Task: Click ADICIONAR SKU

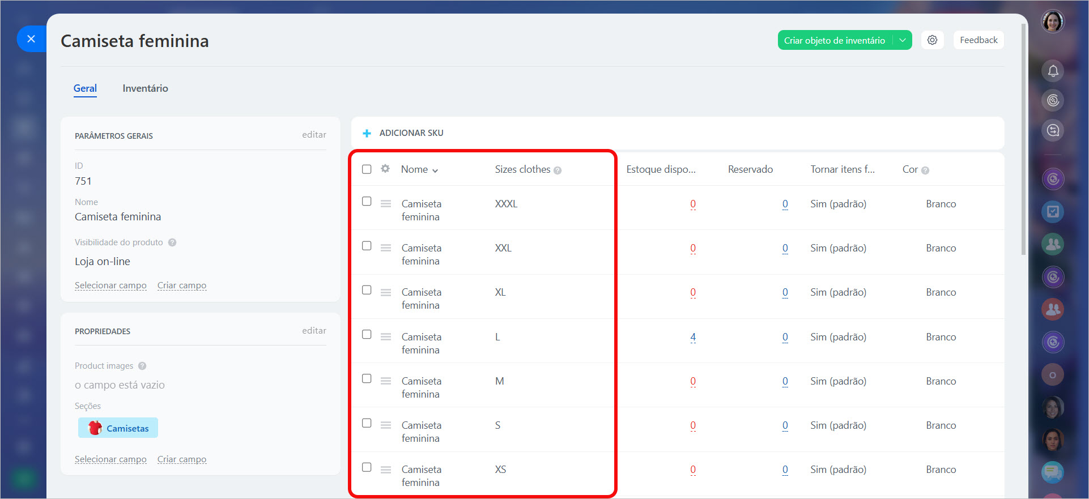Action: tap(411, 133)
